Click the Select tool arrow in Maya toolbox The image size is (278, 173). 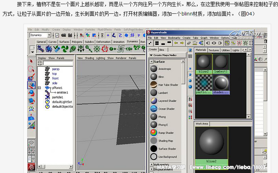coord(32,61)
